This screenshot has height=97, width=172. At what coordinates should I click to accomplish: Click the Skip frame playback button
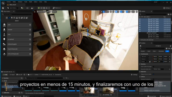click(x=41, y=8)
